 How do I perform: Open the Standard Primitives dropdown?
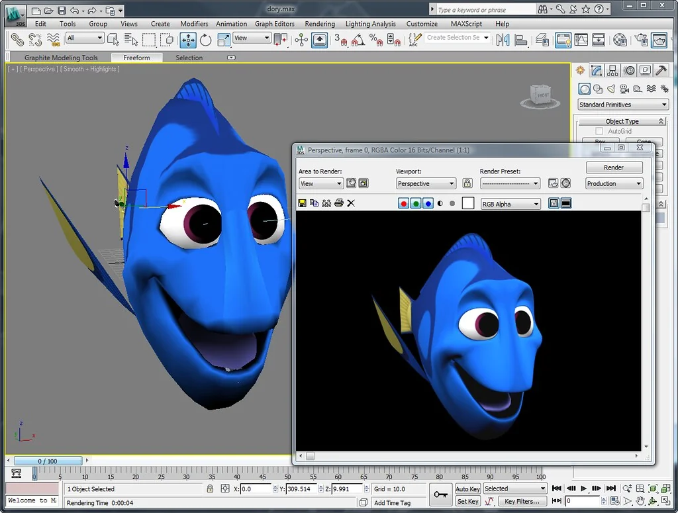pyautogui.click(x=623, y=105)
